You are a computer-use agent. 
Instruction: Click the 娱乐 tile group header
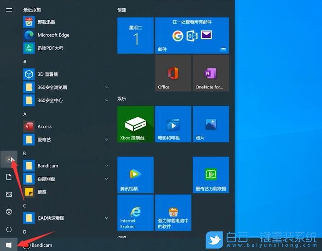pos(121,99)
